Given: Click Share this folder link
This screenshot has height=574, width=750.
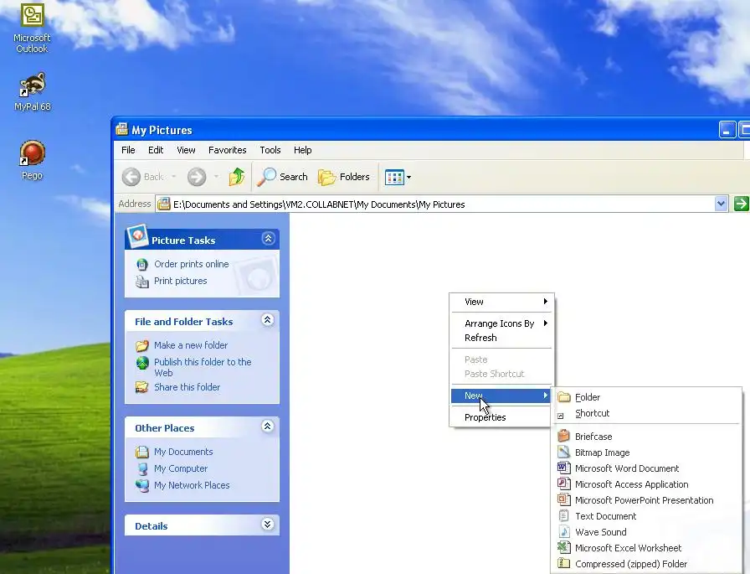Looking at the screenshot, I should click(x=187, y=387).
